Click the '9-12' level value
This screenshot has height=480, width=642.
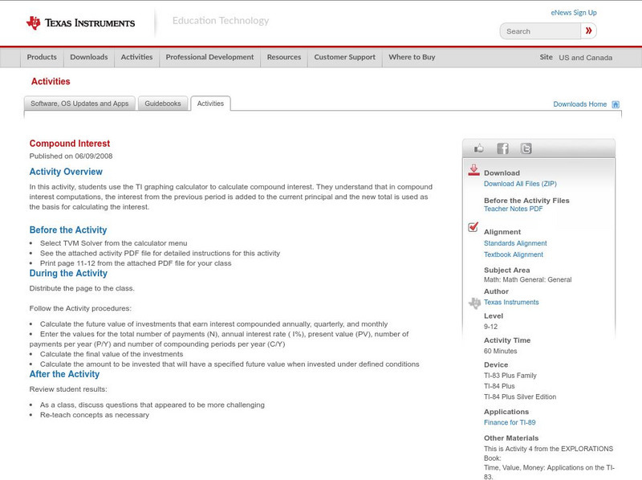[490, 327]
